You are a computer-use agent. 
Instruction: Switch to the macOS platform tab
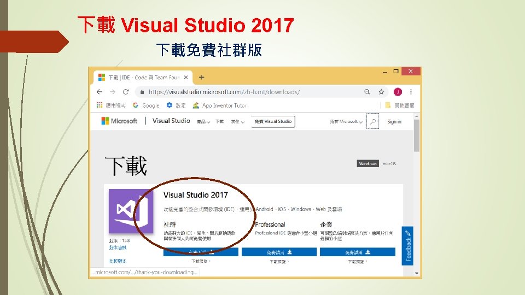tap(389, 163)
